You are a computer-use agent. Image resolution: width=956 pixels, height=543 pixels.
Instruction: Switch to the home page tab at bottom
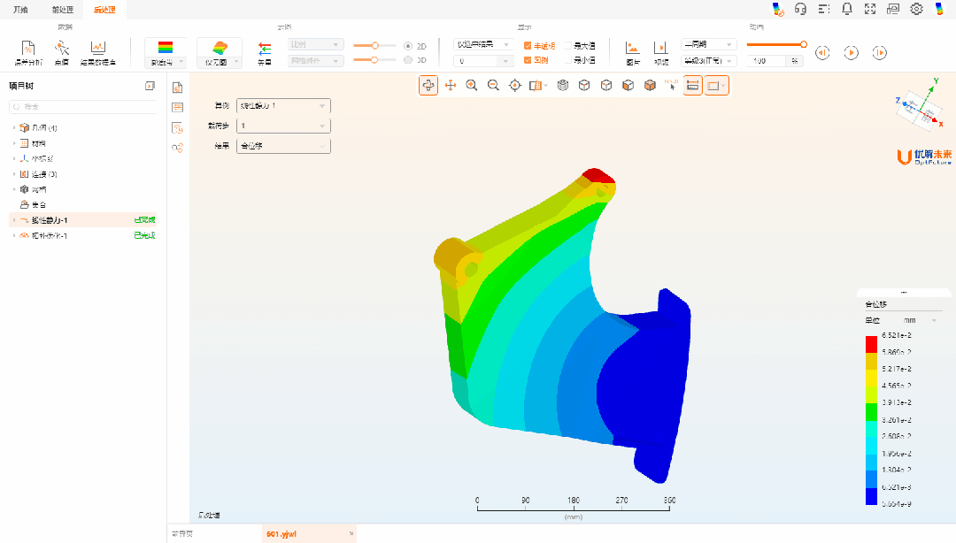tap(182, 534)
